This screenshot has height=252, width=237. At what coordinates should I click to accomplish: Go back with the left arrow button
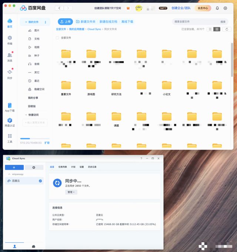point(59,8)
